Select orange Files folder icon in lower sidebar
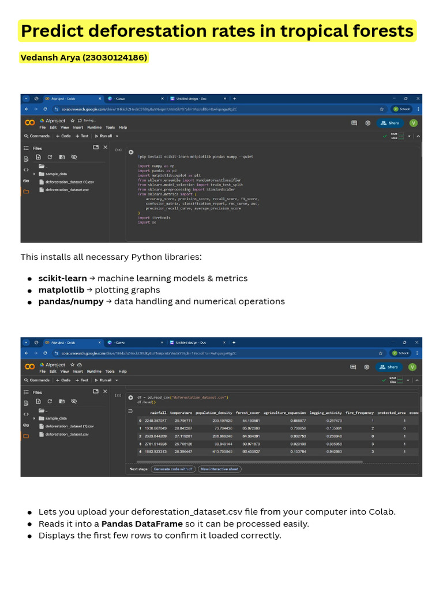443x591 pixels. point(26,436)
